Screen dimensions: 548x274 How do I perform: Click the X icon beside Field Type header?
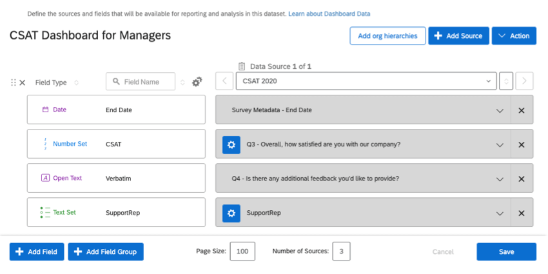[23, 83]
